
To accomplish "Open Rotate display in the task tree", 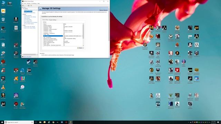I will (x=27, y=18).
